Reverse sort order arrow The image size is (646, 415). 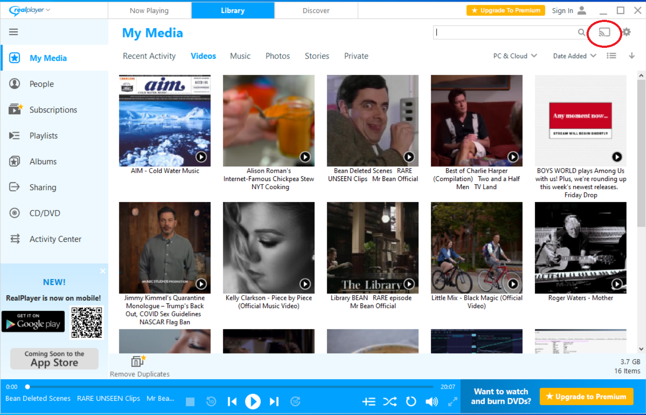click(x=632, y=56)
